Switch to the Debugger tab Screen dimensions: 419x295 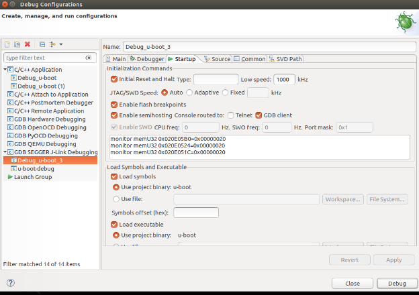click(x=147, y=59)
